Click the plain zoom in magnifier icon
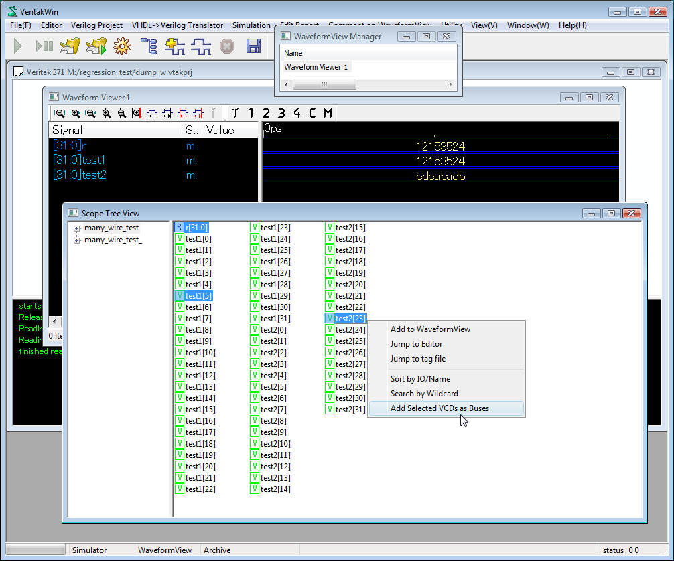The image size is (674, 561). (106, 113)
